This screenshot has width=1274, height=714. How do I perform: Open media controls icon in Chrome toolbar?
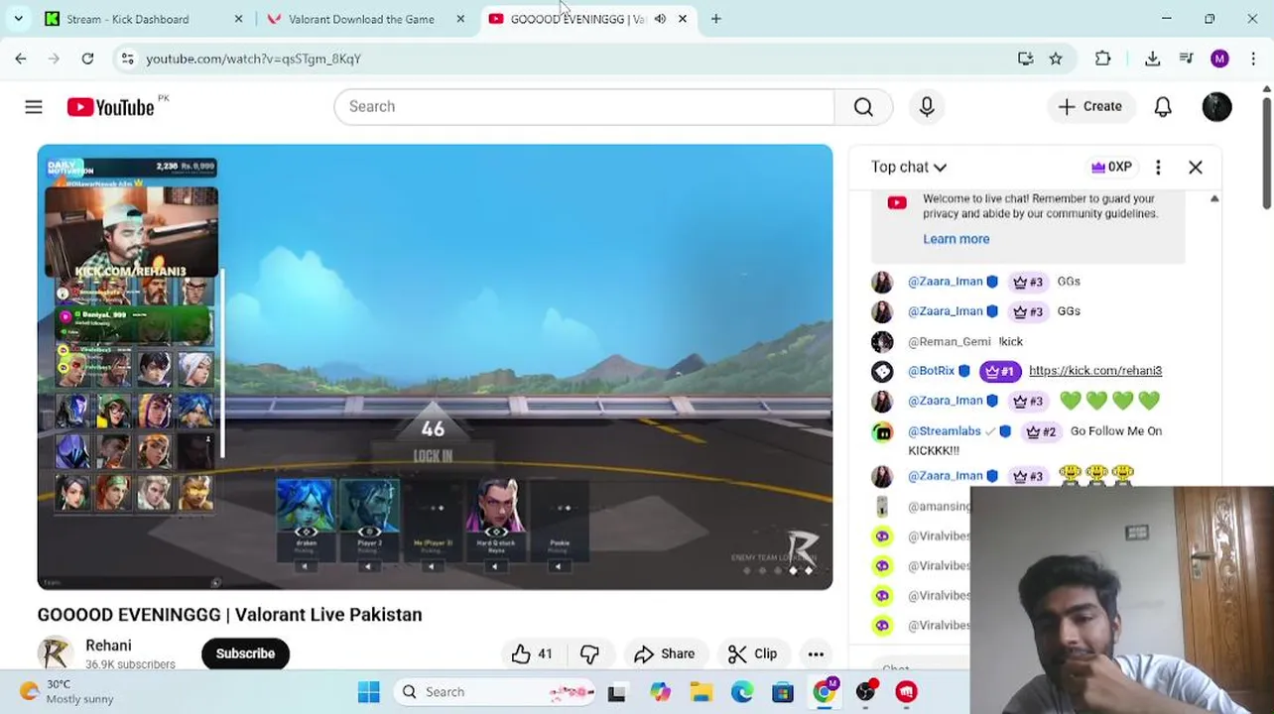[x=1186, y=59]
